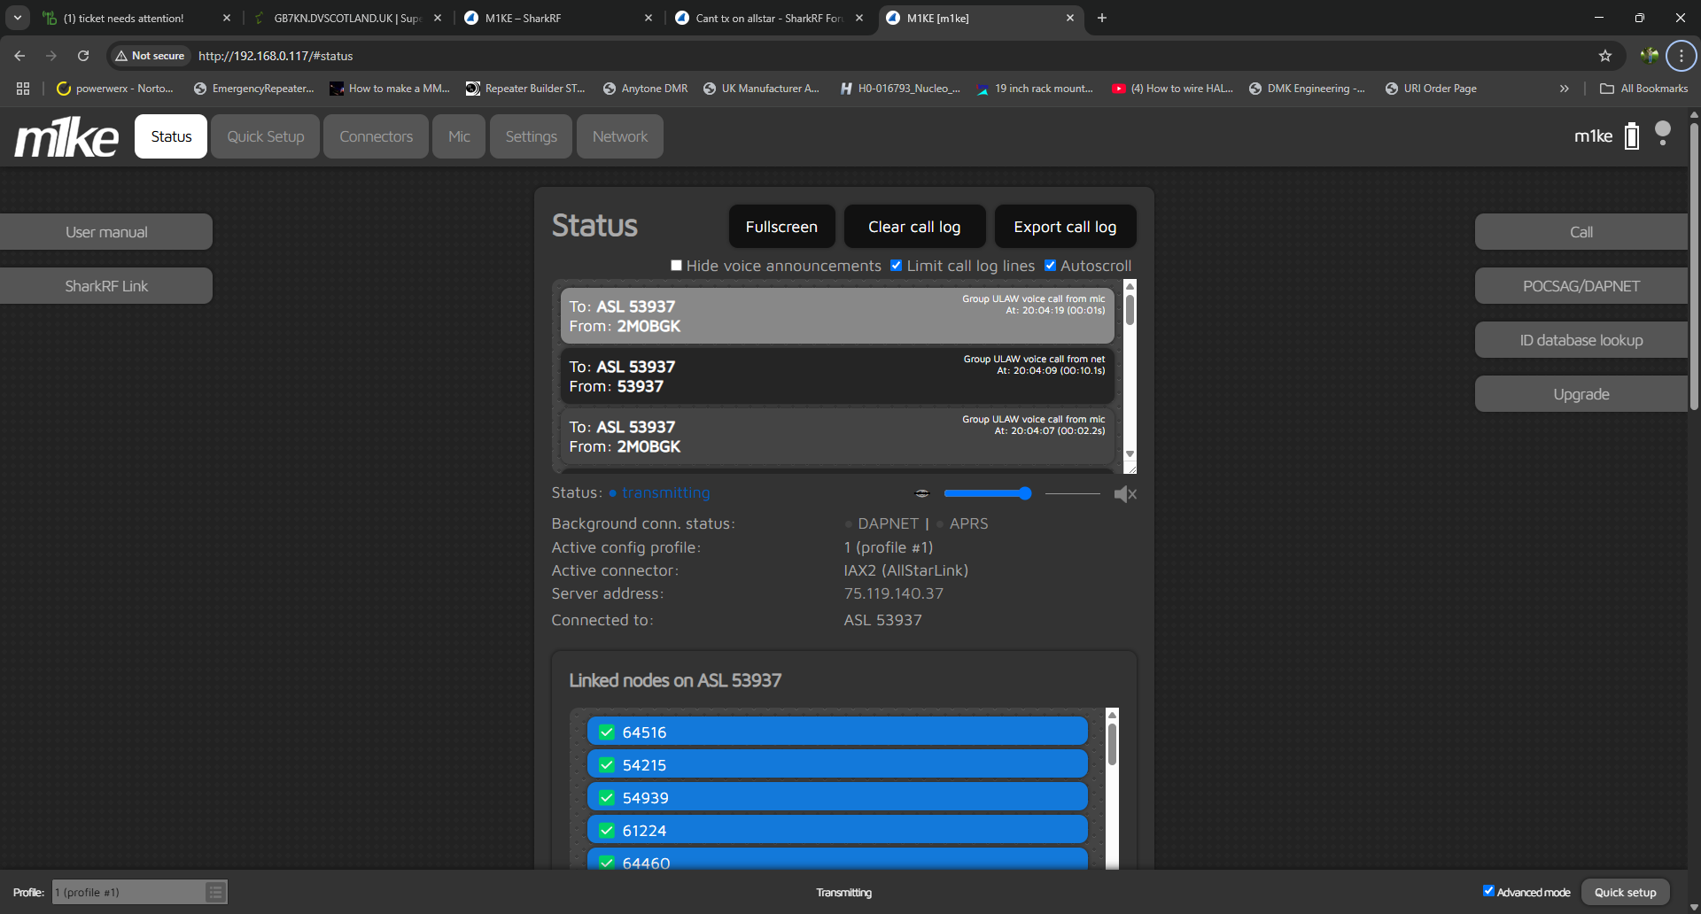Reload the page with the refresh icon
This screenshot has height=914, width=1701.
(x=83, y=56)
